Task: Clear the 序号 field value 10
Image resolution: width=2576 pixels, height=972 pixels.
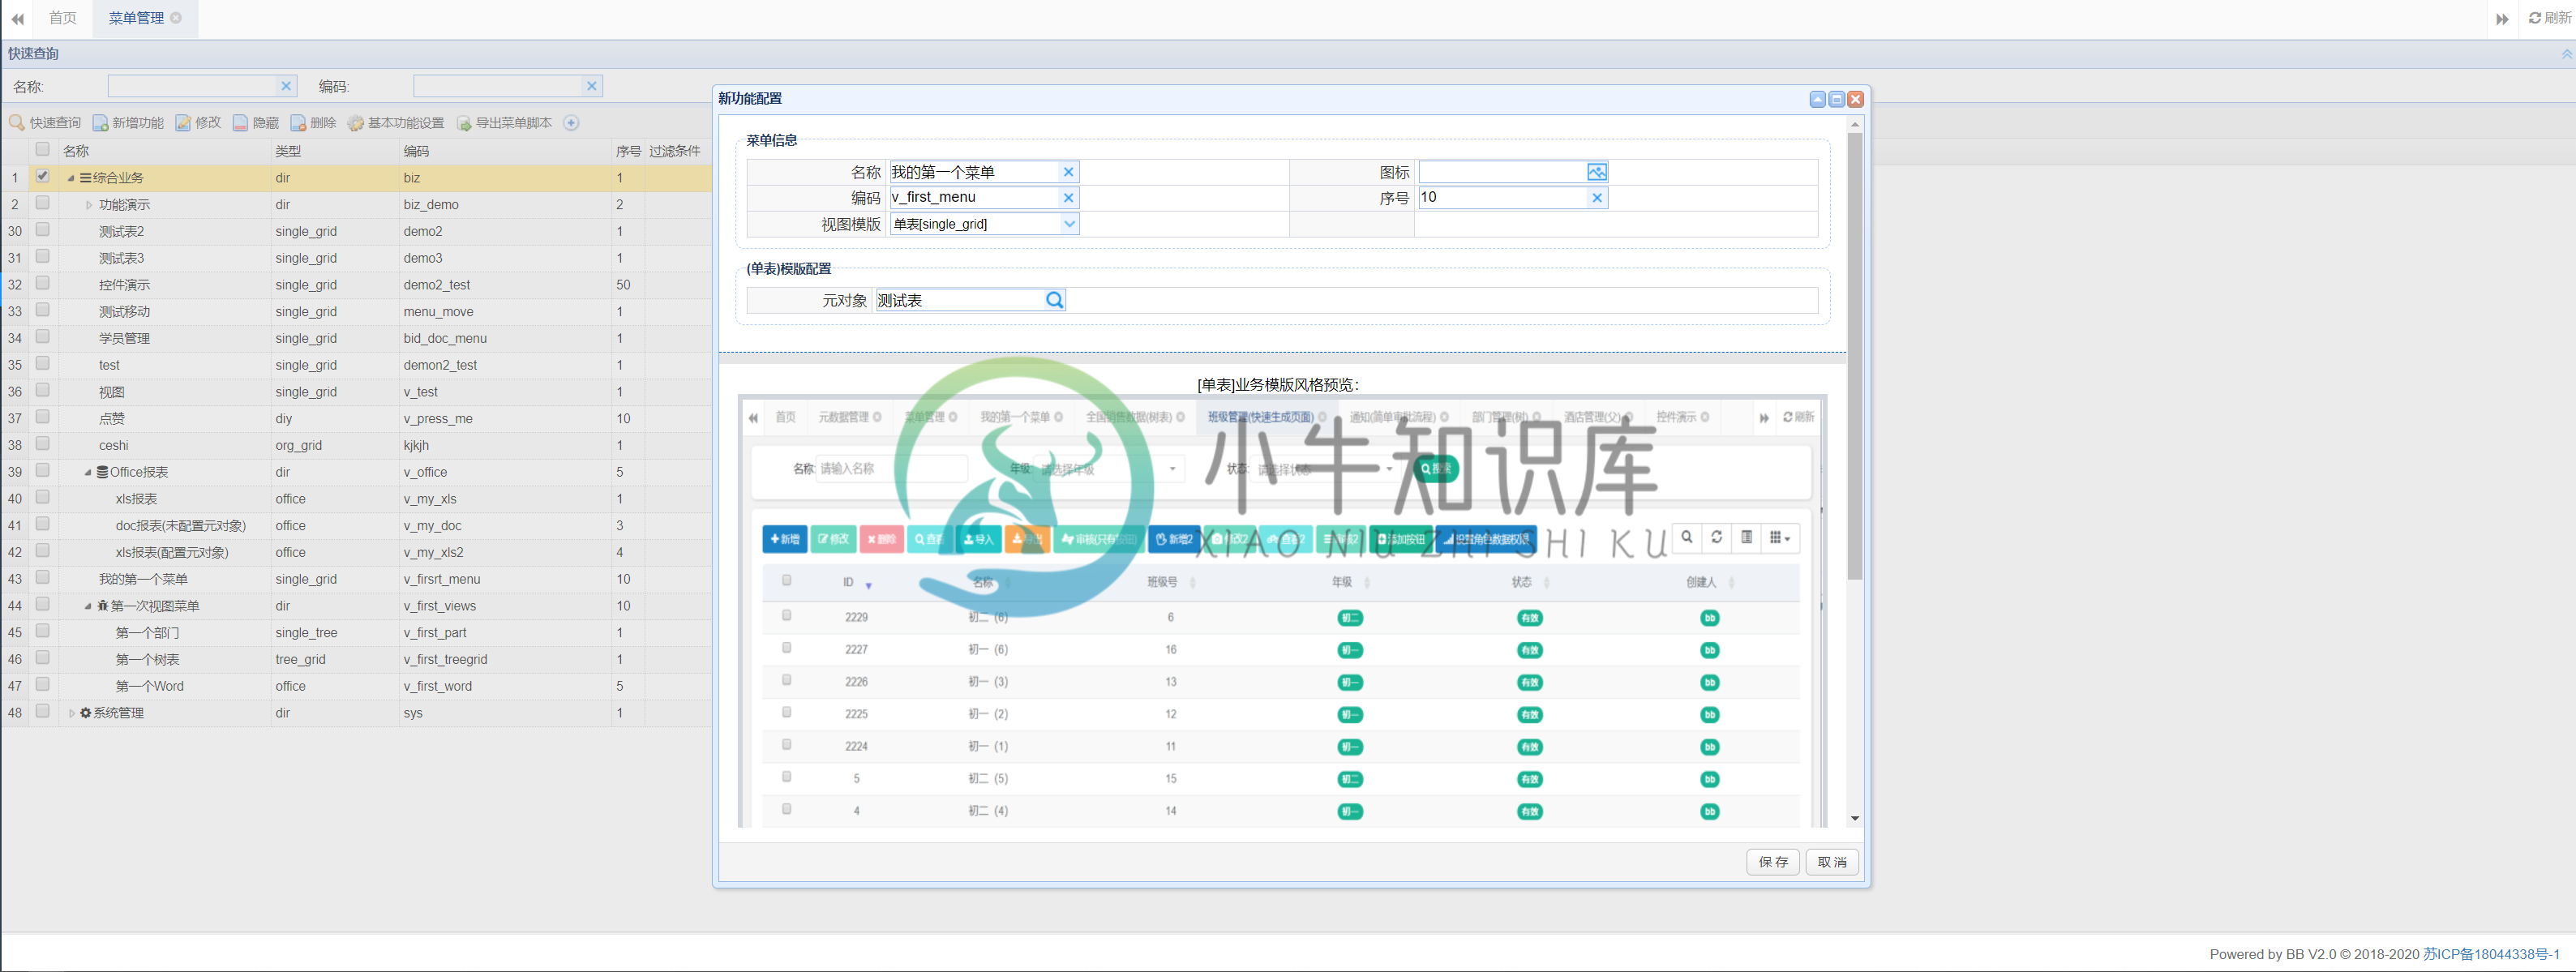Action: click(x=1597, y=198)
